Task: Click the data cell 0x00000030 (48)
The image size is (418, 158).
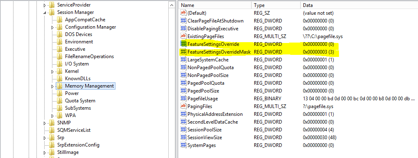Action: point(320,138)
